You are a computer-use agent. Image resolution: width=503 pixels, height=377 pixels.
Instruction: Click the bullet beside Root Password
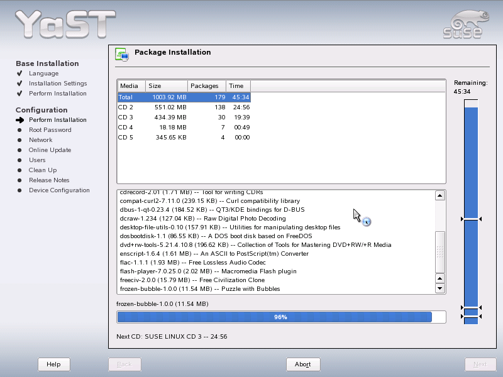click(x=19, y=130)
